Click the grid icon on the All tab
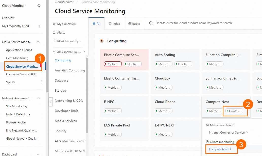 tap(94, 24)
